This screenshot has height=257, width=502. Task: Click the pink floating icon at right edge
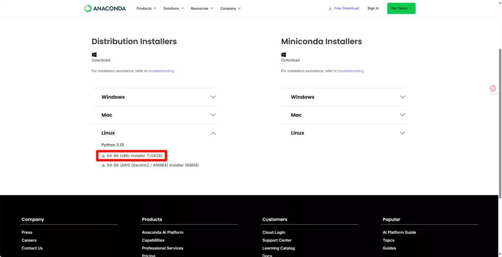pyautogui.click(x=493, y=88)
